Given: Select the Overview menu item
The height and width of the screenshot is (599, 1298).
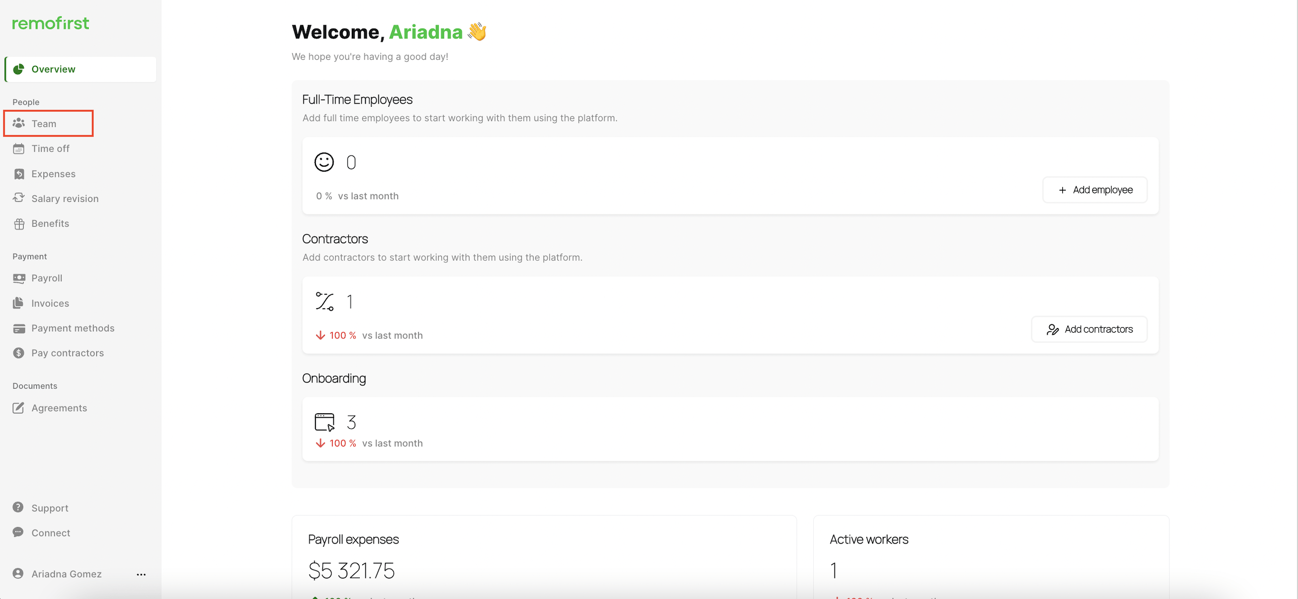Looking at the screenshot, I should (53, 69).
